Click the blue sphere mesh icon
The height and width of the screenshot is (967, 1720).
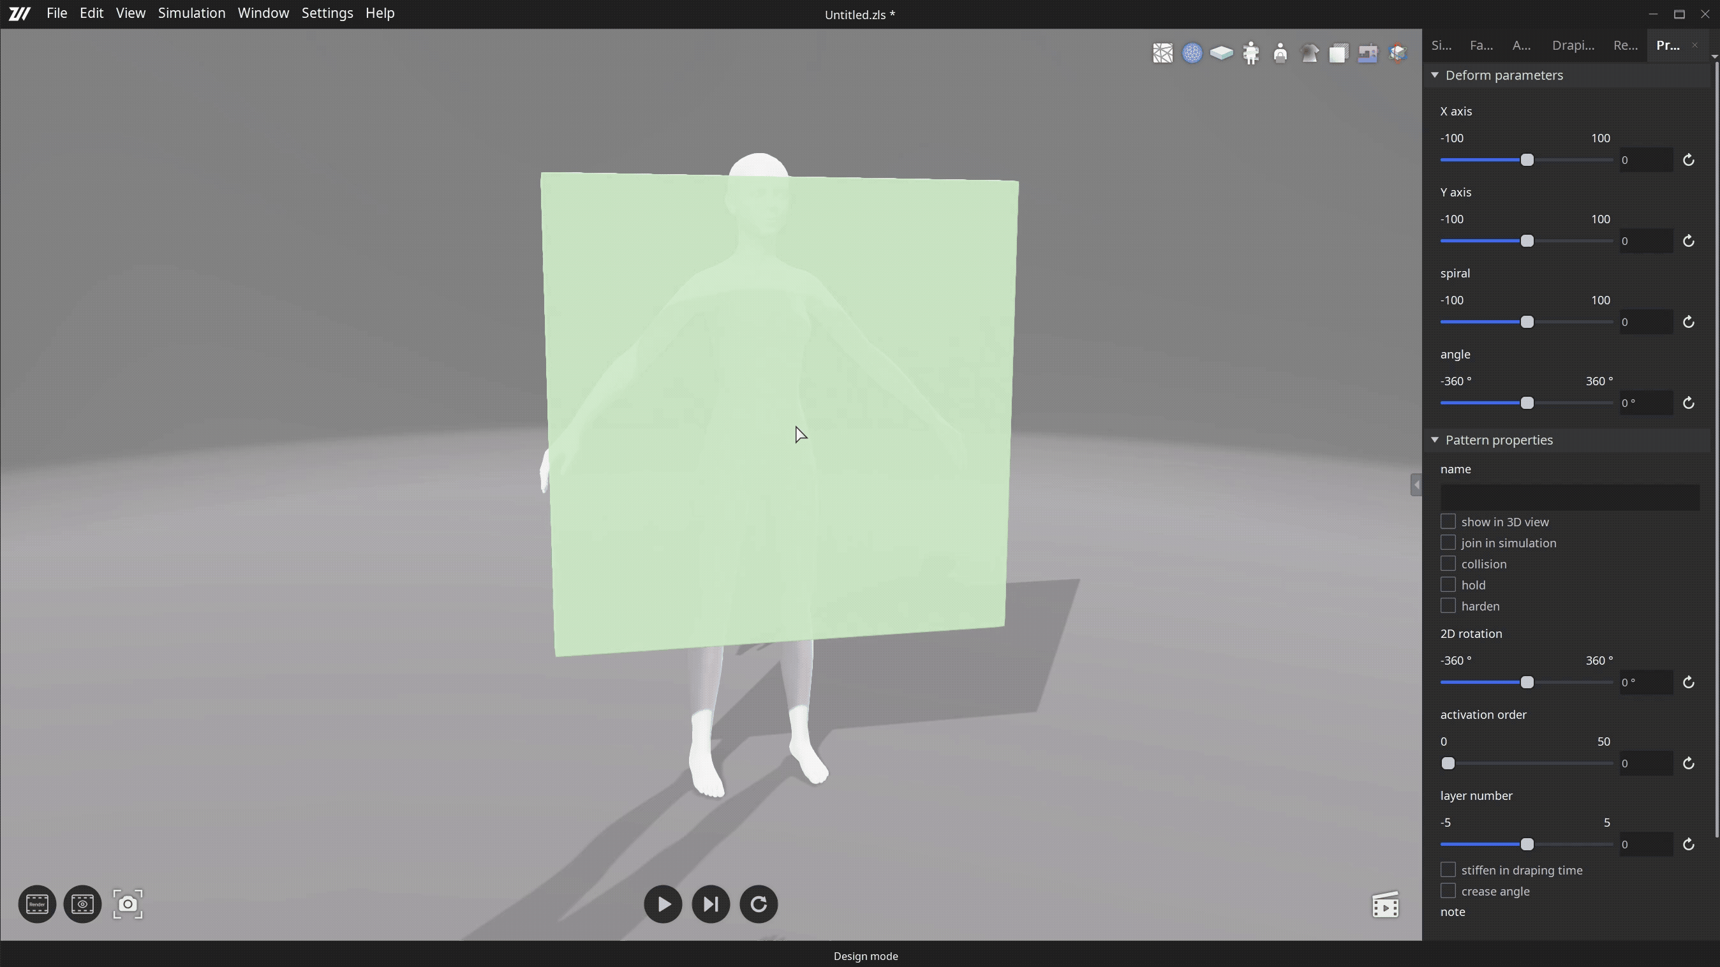point(1192,54)
